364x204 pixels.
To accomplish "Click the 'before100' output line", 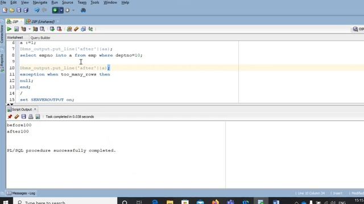I will tap(19, 125).
